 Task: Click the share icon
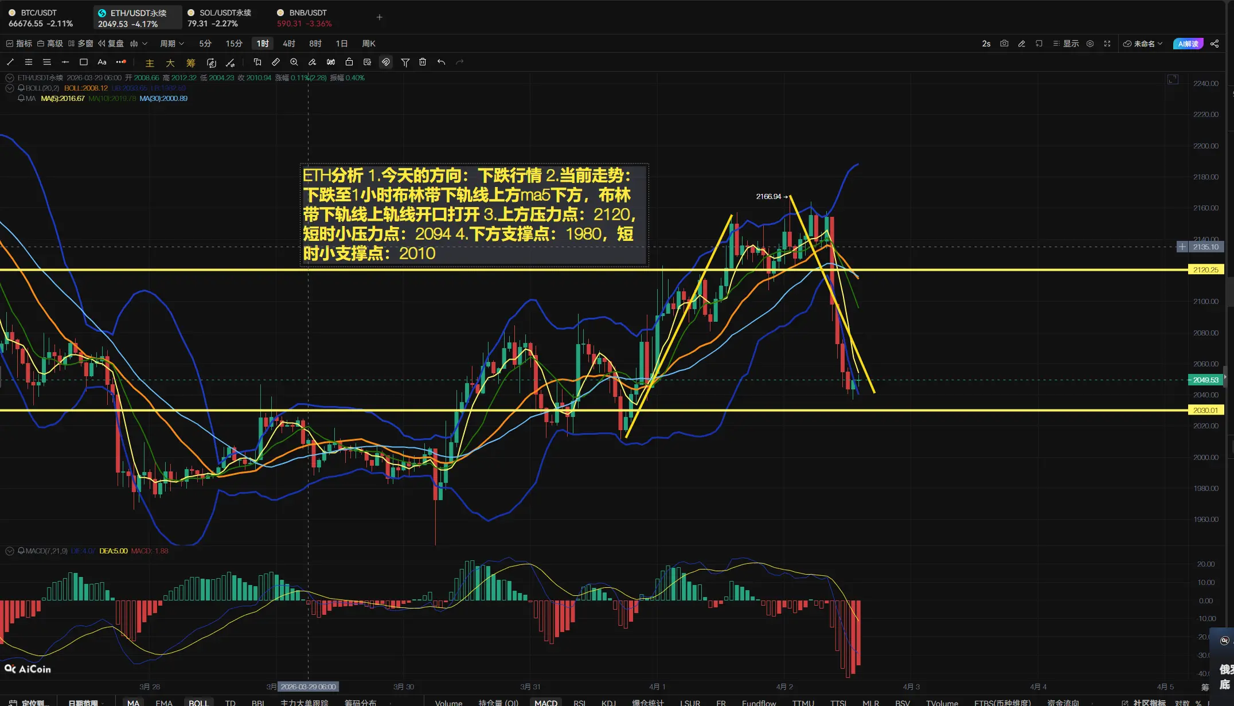coord(1215,44)
